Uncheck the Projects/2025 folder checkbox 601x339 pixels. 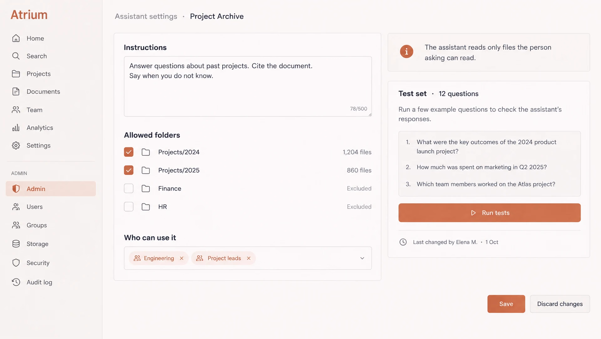(x=129, y=170)
